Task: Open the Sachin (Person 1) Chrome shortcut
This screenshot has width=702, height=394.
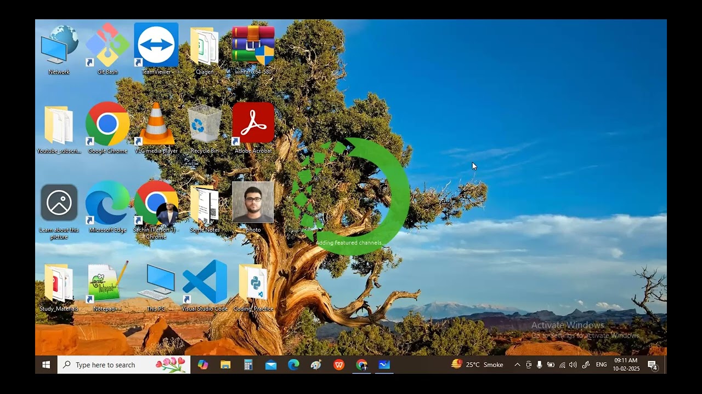Action: pos(156,211)
